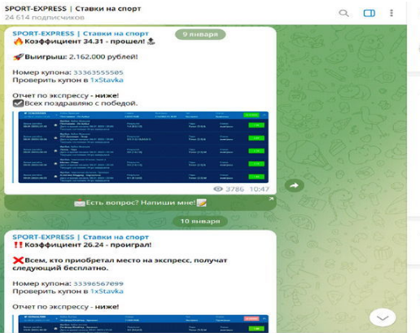This screenshot has height=333, width=420.
Task: Click the views eye icon showing 3786
Action: (218, 189)
